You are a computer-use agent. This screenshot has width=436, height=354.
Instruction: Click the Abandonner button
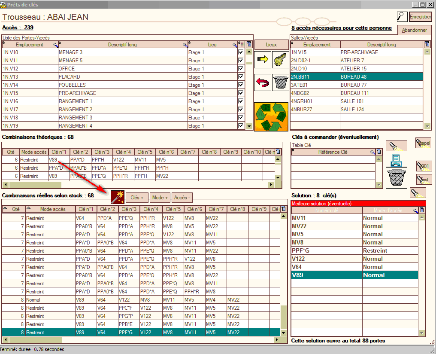click(414, 30)
